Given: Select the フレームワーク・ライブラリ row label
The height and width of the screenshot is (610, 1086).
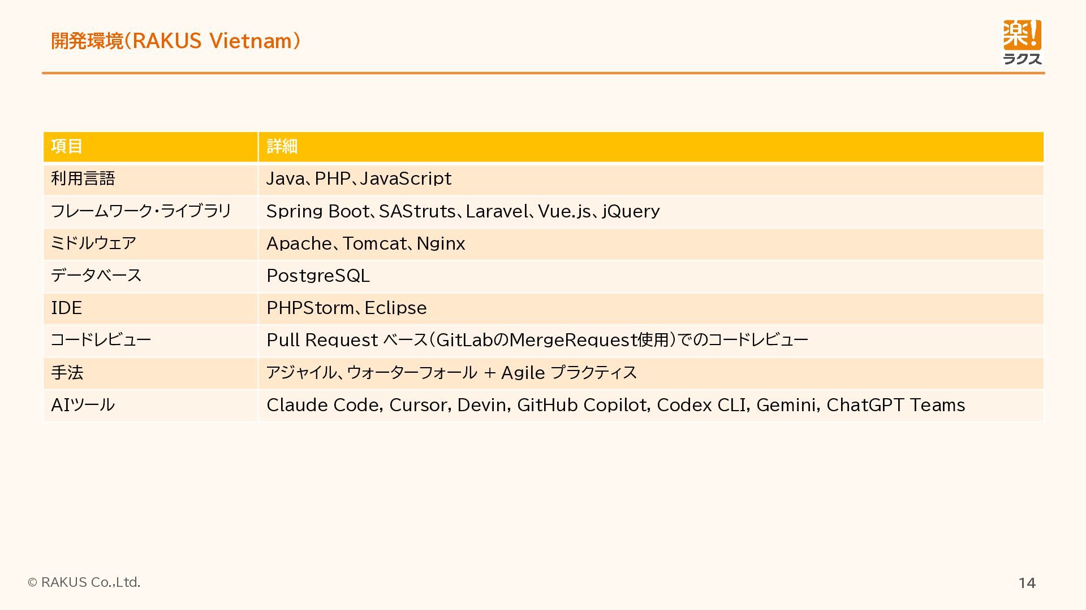Looking at the screenshot, I should (141, 211).
